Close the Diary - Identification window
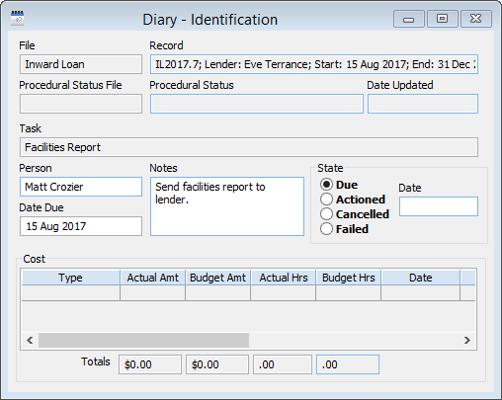Viewport: 502px width, 400px height. point(476,19)
